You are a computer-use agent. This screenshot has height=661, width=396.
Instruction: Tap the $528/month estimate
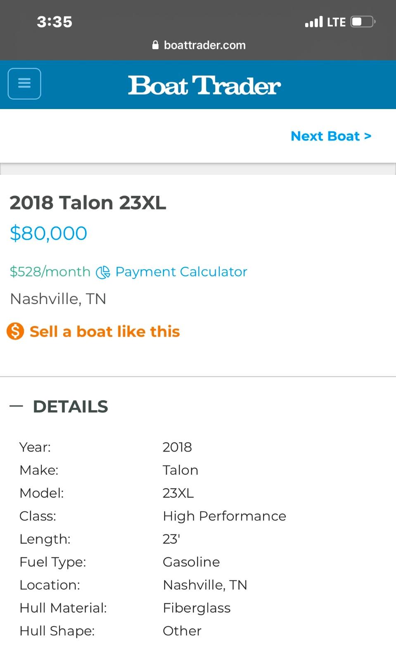[x=50, y=272]
